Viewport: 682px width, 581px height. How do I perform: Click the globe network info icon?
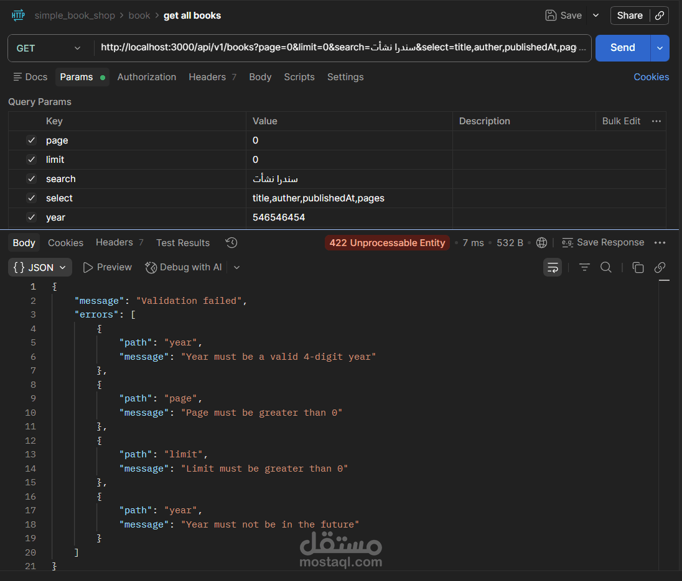tap(541, 243)
